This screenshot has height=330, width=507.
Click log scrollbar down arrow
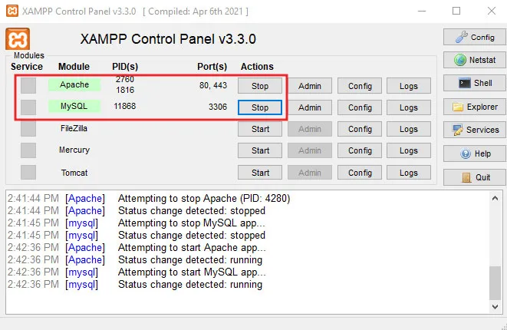(495, 306)
